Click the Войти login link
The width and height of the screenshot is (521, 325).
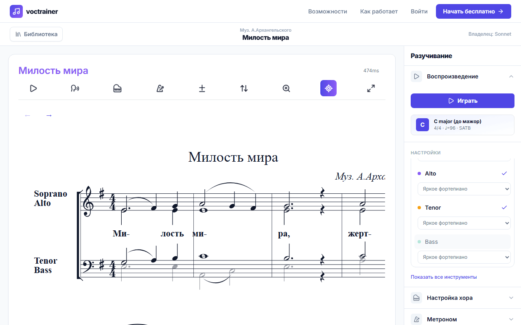419,11
